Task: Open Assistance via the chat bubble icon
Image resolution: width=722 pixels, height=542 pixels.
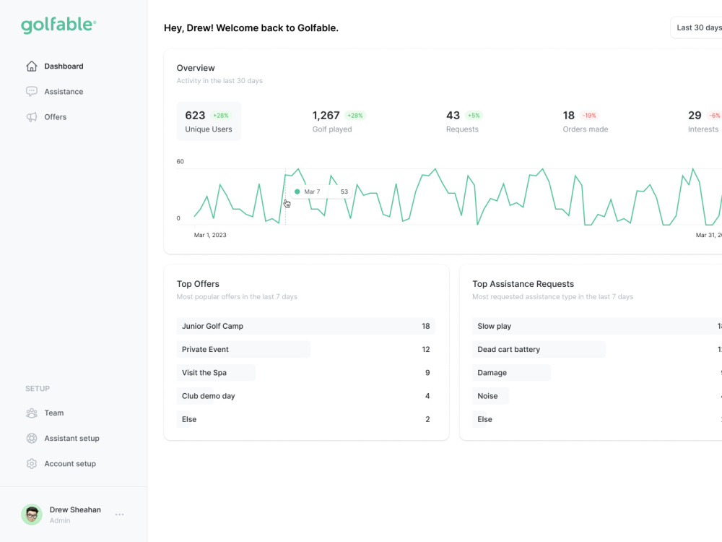Action: tap(32, 91)
